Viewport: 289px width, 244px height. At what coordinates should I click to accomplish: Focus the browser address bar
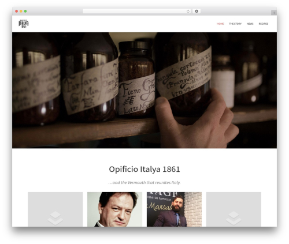pos(137,11)
